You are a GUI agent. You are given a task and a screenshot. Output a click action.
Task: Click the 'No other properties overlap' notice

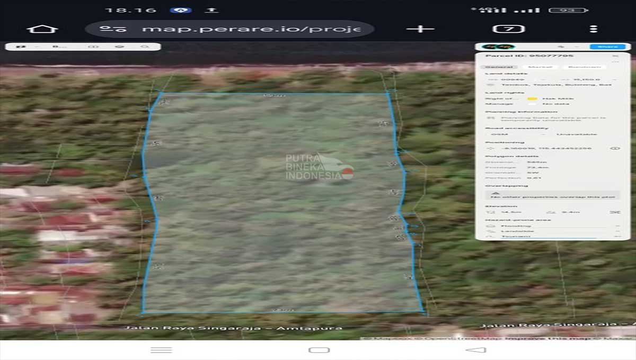pos(553,195)
